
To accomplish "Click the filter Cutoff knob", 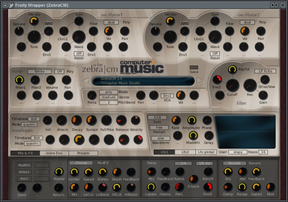I will 232,85.
